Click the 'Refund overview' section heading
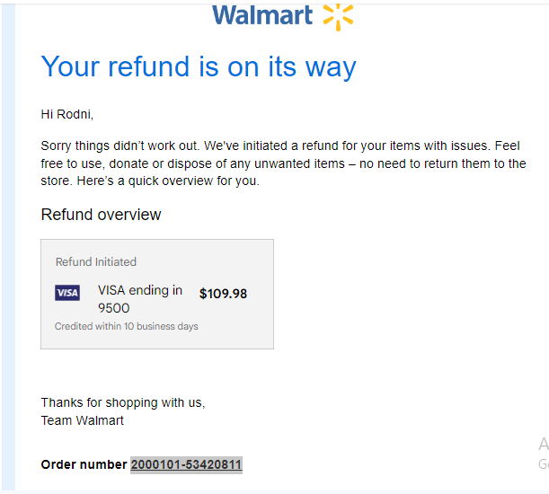 pyautogui.click(x=102, y=215)
